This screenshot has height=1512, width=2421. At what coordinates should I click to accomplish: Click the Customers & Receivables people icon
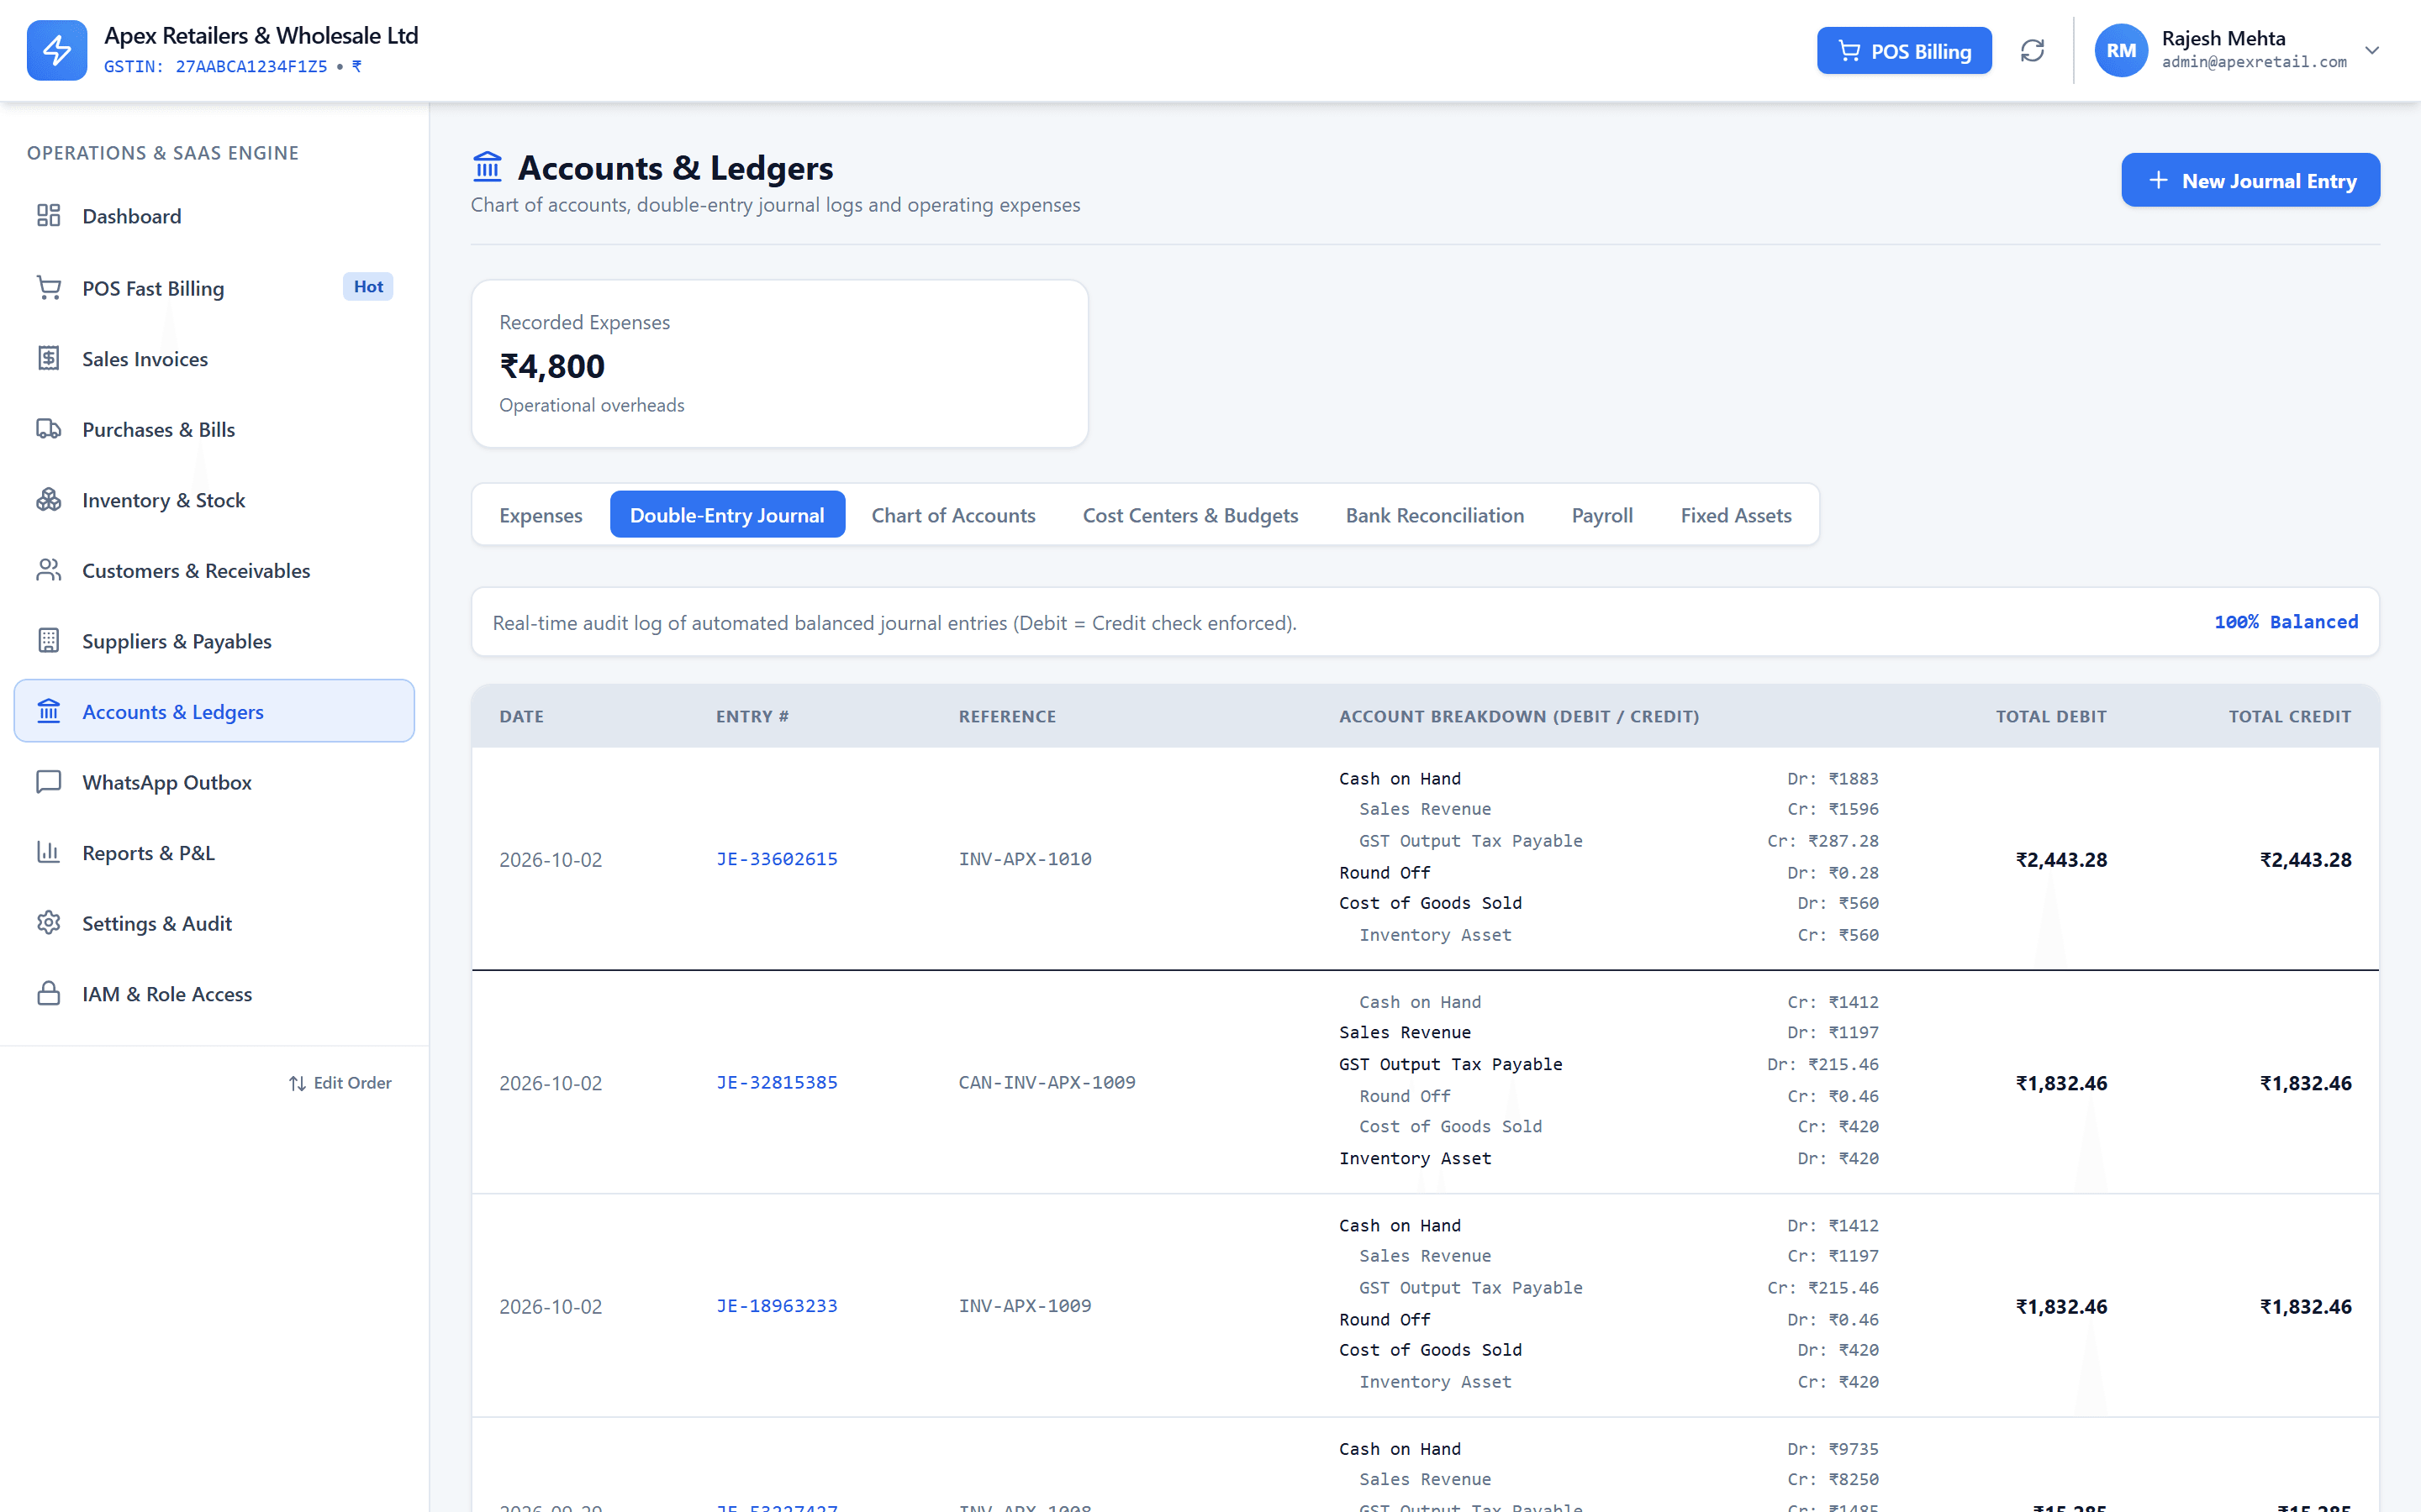click(49, 570)
